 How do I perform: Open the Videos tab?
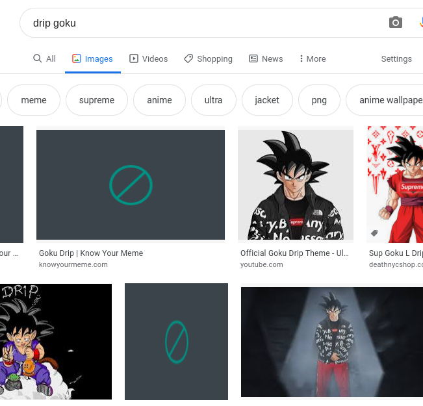pyautogui.click(x=148, y=58)
